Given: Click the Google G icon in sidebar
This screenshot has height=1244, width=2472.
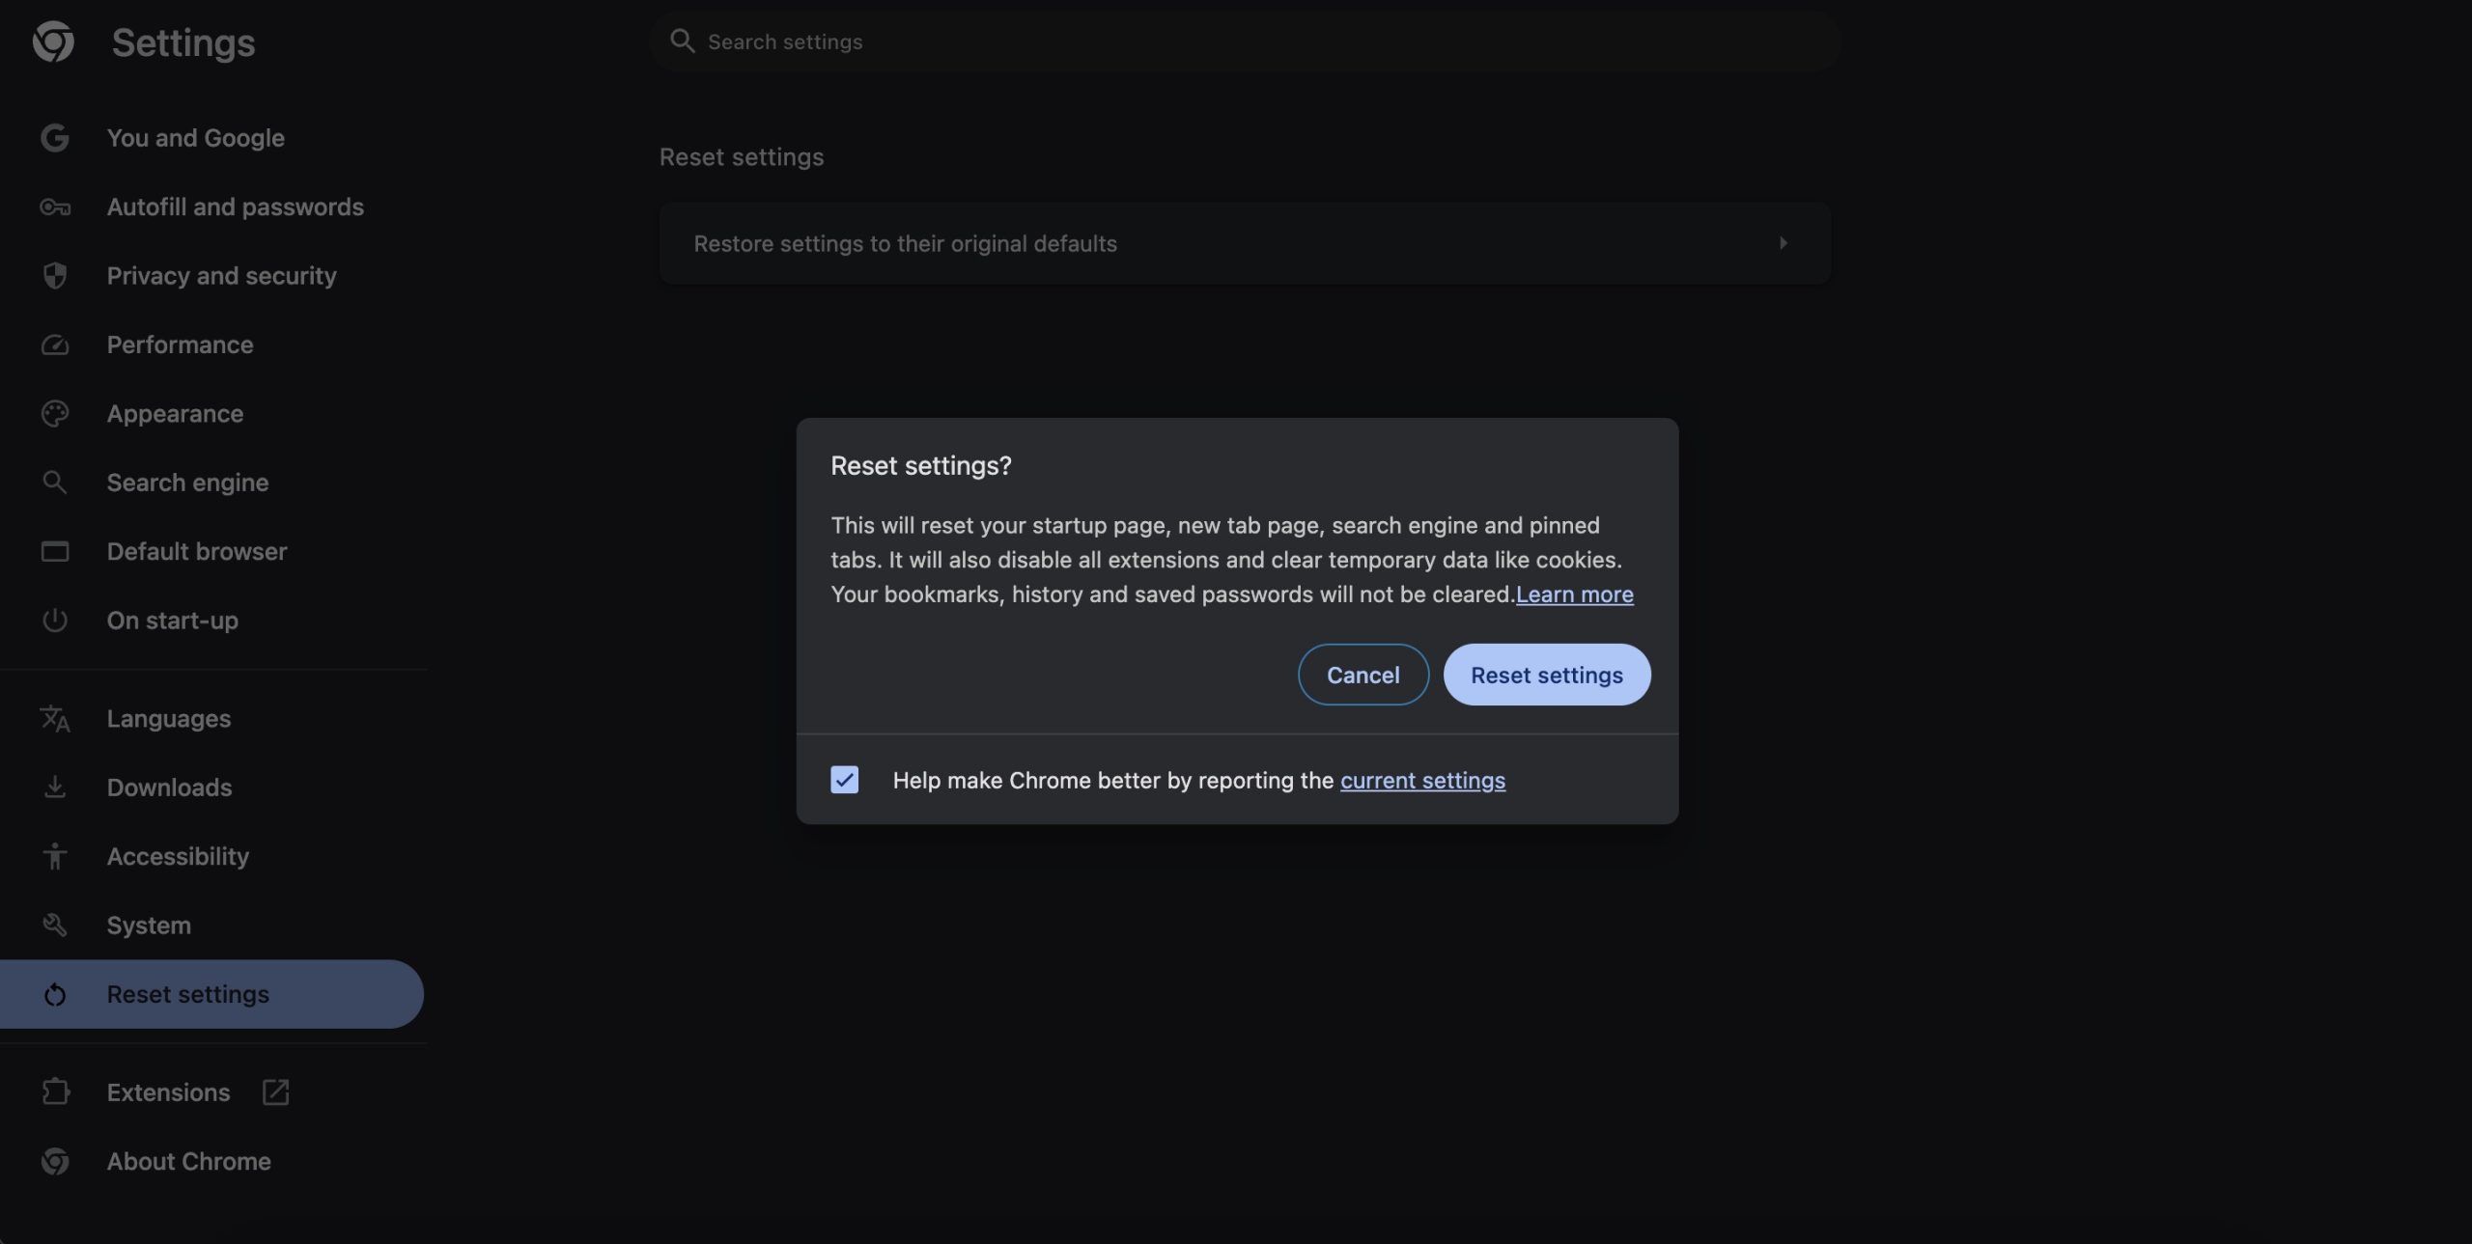Looking at the screenshot, I should (x=55, y=138).
